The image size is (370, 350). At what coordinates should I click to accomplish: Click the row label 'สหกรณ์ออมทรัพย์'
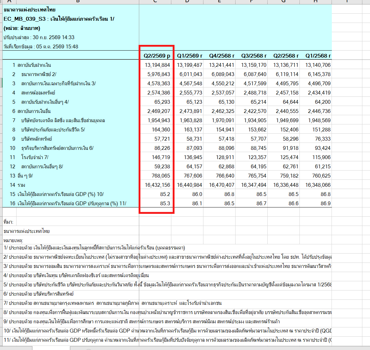38,93
